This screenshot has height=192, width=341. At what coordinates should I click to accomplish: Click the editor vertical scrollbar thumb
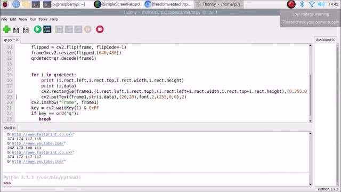tap(310, 95)
